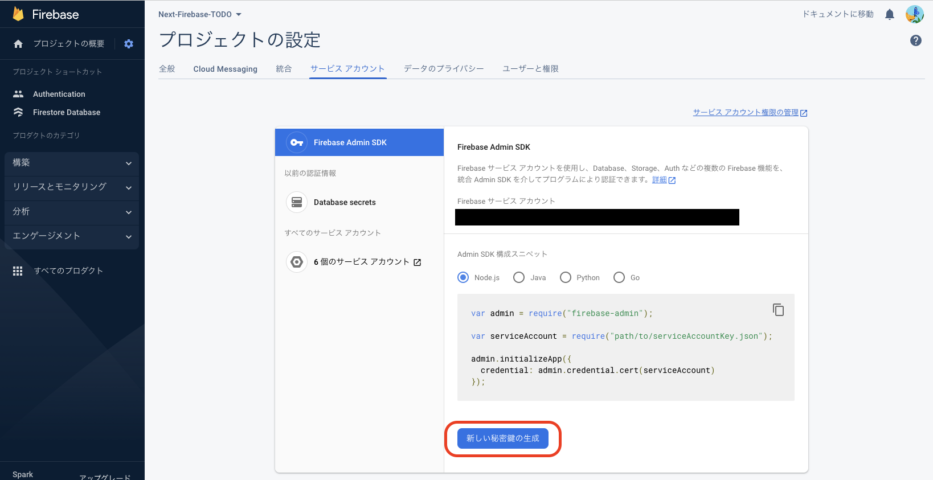The width and height of the screenshot is (933, 480).
Task: Open the 詳細 link
Action: click(x=659, y=180)
